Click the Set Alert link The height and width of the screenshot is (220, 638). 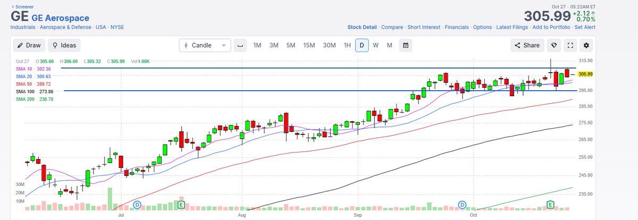pos(585,27)
